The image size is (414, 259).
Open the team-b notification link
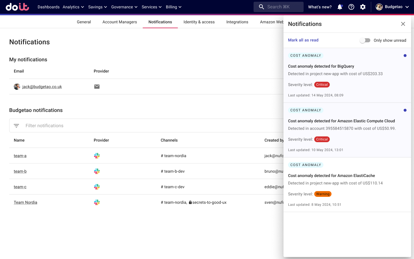pos(20,171)
